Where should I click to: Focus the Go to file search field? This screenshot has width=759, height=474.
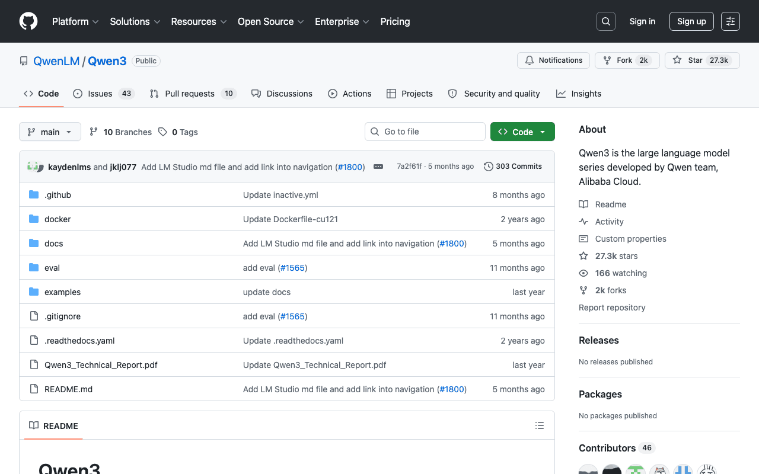[425, 132]
